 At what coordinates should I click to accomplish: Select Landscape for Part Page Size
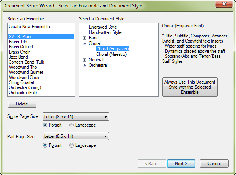72,145
